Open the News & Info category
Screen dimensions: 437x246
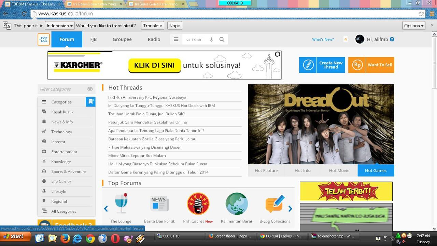click(x=62, y=122)
